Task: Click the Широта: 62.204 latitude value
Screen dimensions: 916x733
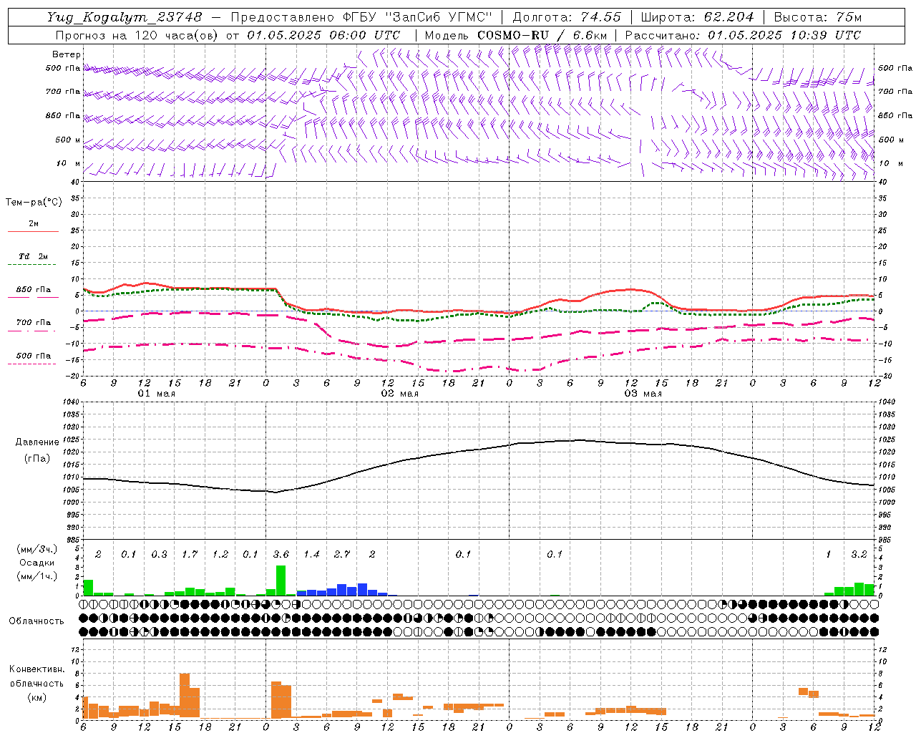Action: tap(697, 17)
